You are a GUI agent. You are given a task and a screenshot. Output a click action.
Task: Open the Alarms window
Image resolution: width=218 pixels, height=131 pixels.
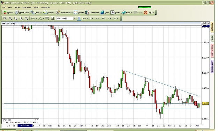click(115, 13)
